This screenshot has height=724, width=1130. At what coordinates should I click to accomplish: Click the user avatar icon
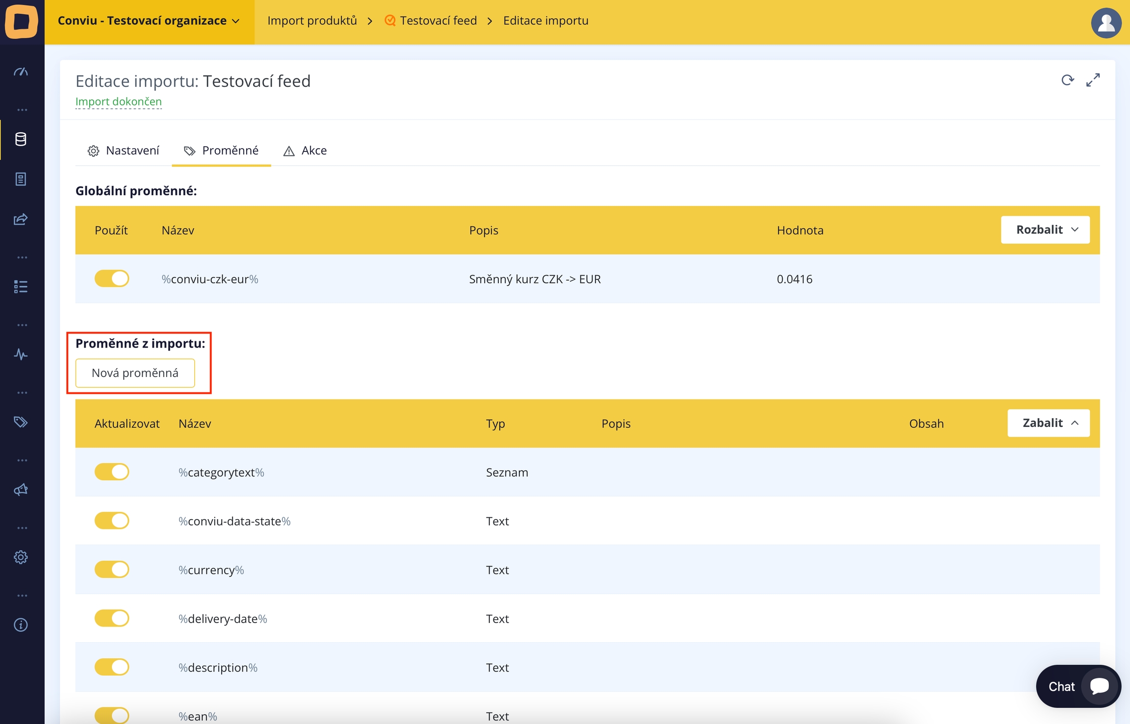pyautogui.click(x=1105, y=22)
